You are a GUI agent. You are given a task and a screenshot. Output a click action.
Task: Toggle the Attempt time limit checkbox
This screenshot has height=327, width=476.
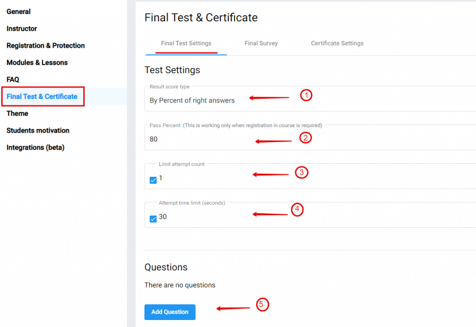coord(153,219)
